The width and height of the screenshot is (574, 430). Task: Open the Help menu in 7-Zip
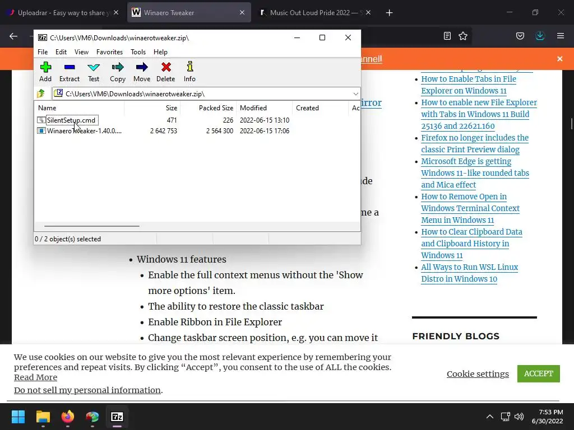click(x=160, y=52)
